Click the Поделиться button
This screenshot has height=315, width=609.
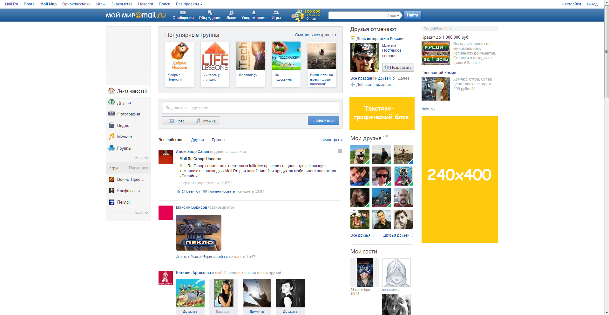323,121
